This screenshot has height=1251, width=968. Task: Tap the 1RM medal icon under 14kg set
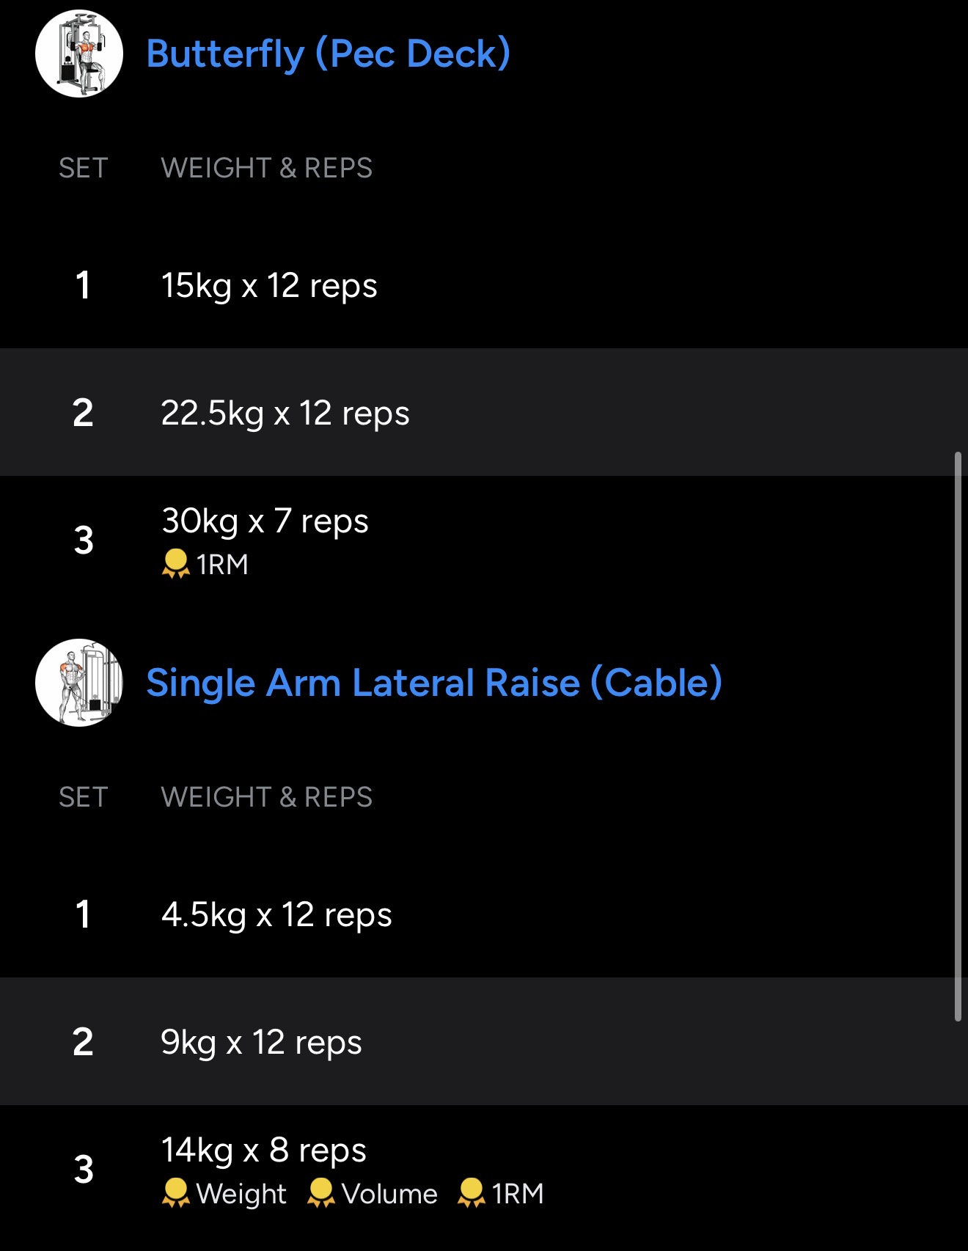click(x=471, y=1193)
